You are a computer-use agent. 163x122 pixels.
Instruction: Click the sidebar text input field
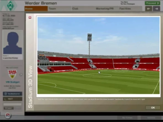click(x=12, y=104)
